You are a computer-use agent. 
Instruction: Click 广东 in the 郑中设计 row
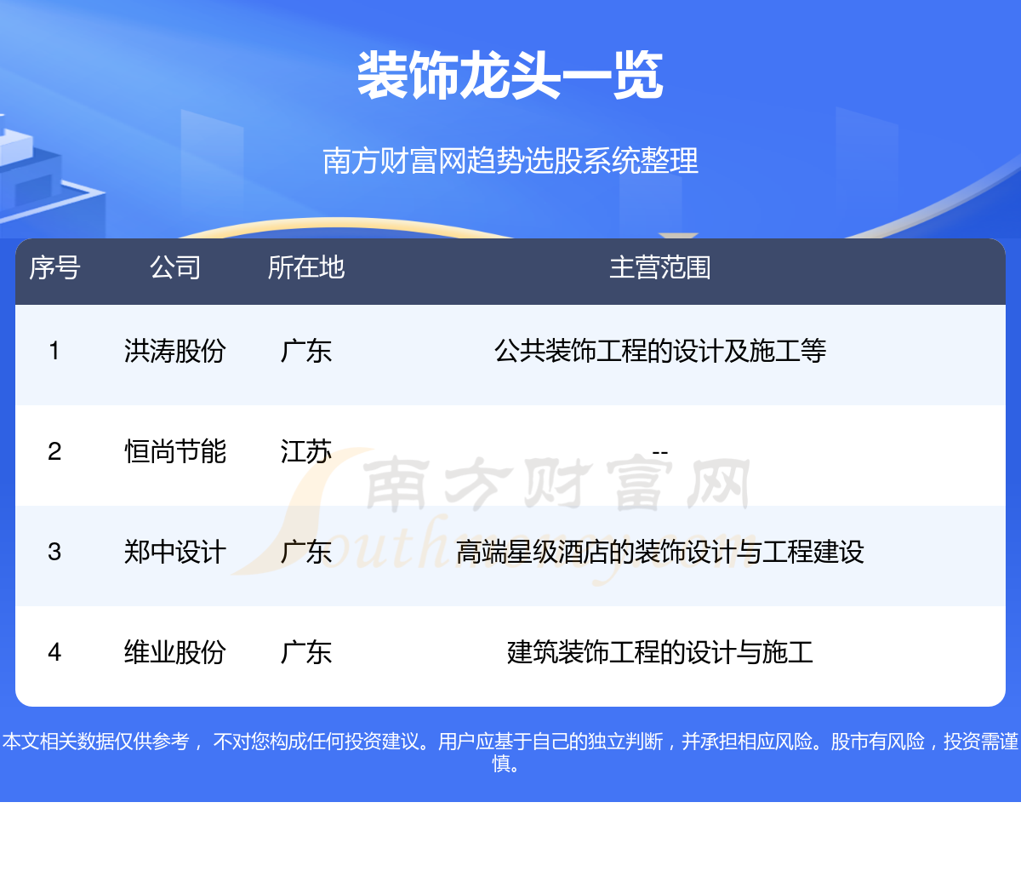click(x=306, y=552)
